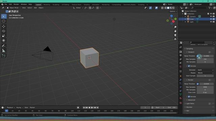Open the File menu

click(x=6, y=4)
